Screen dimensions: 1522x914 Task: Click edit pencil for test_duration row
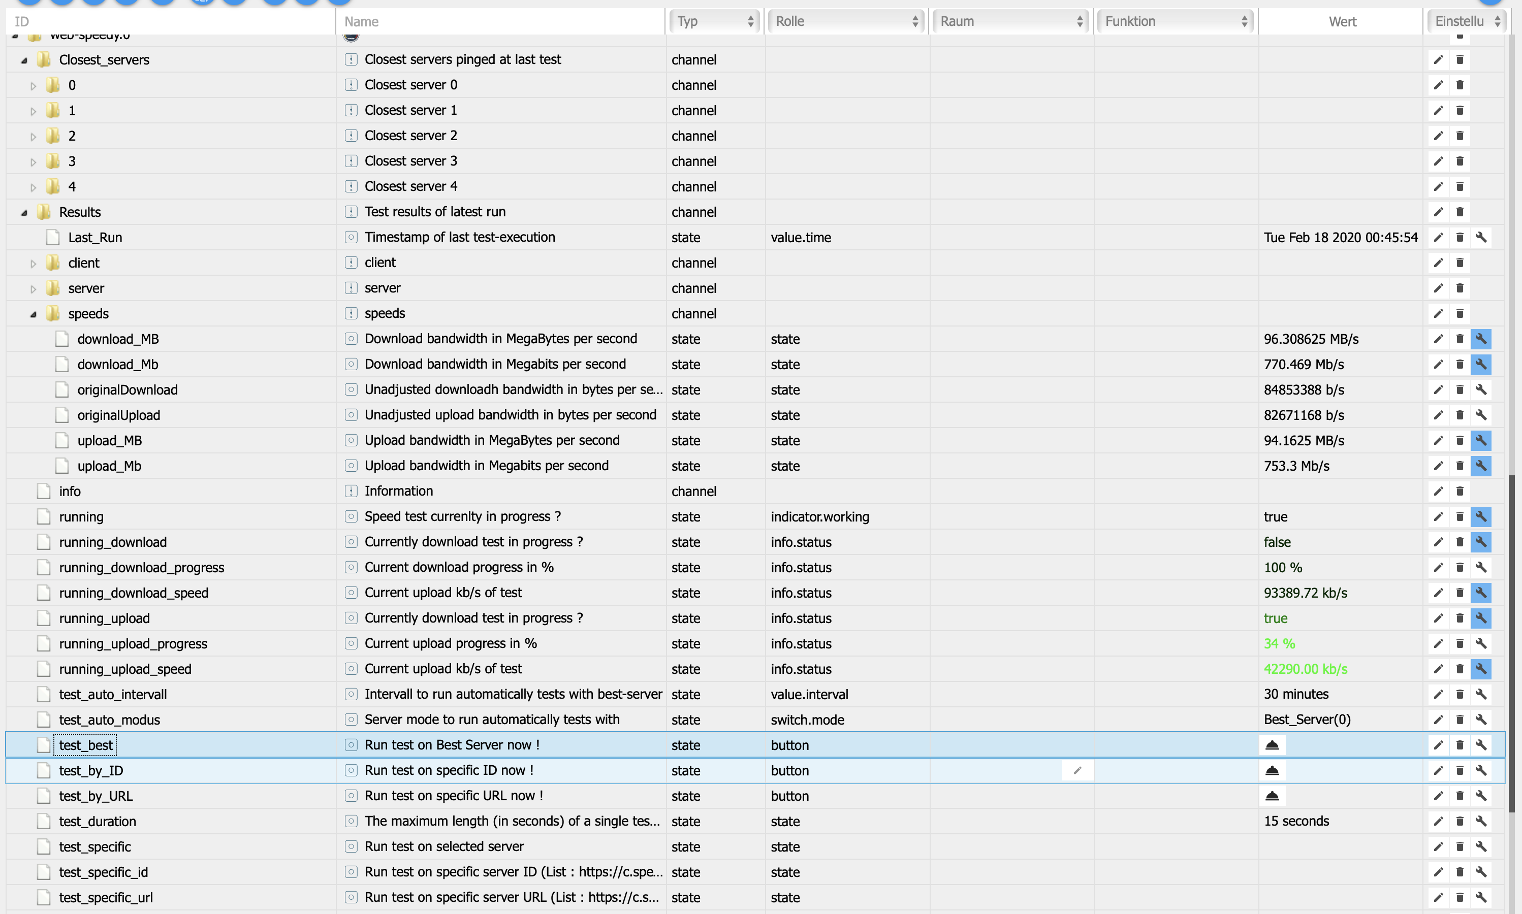1438,821
